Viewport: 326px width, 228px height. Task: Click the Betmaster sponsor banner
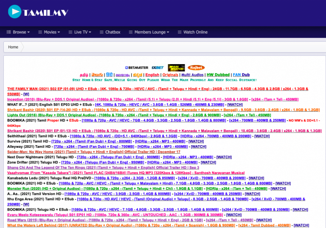point(137,68)
